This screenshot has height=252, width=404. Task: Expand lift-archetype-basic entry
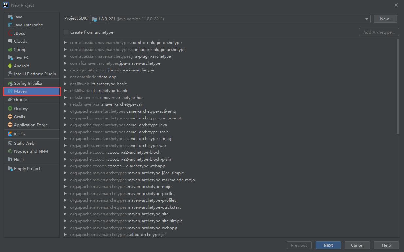tap(66, 84)
